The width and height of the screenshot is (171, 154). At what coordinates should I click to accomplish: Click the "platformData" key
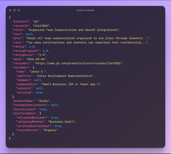[x=24, y=113]
